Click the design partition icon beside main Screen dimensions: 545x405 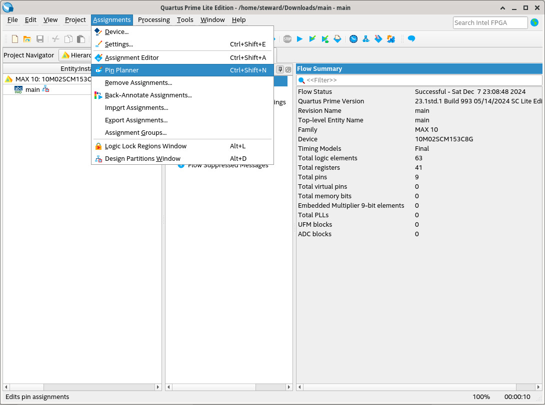tap(45, 89)
